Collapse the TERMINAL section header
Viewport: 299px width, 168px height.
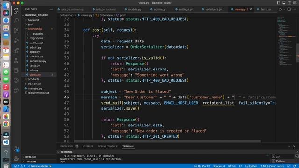66,152
